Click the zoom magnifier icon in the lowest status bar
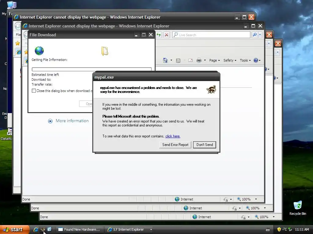 pyautogui.click(x=257, y=217)
